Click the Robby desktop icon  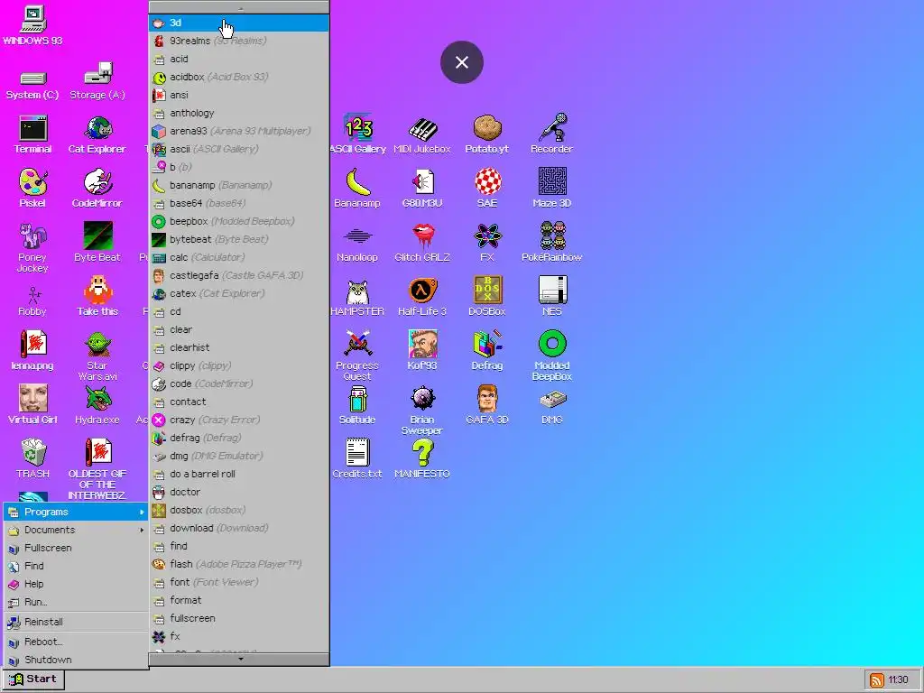(33, 301)
